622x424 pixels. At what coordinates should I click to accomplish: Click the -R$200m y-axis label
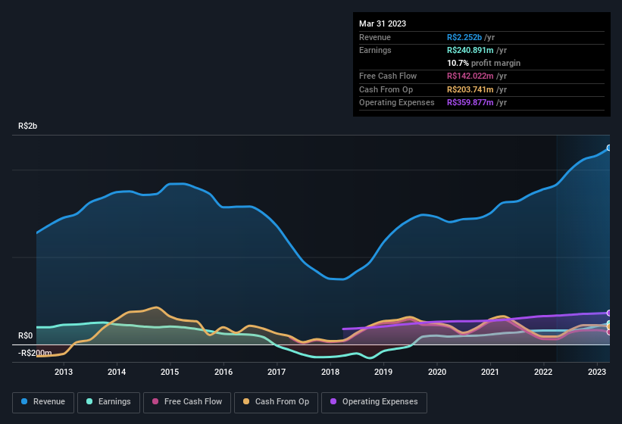coord(35,353)
